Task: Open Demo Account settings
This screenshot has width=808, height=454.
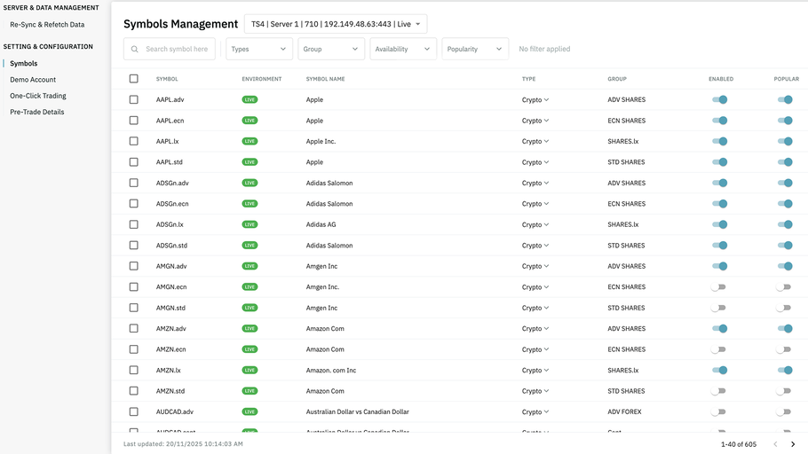Action: pyautogui.click(x=33, y=80)
